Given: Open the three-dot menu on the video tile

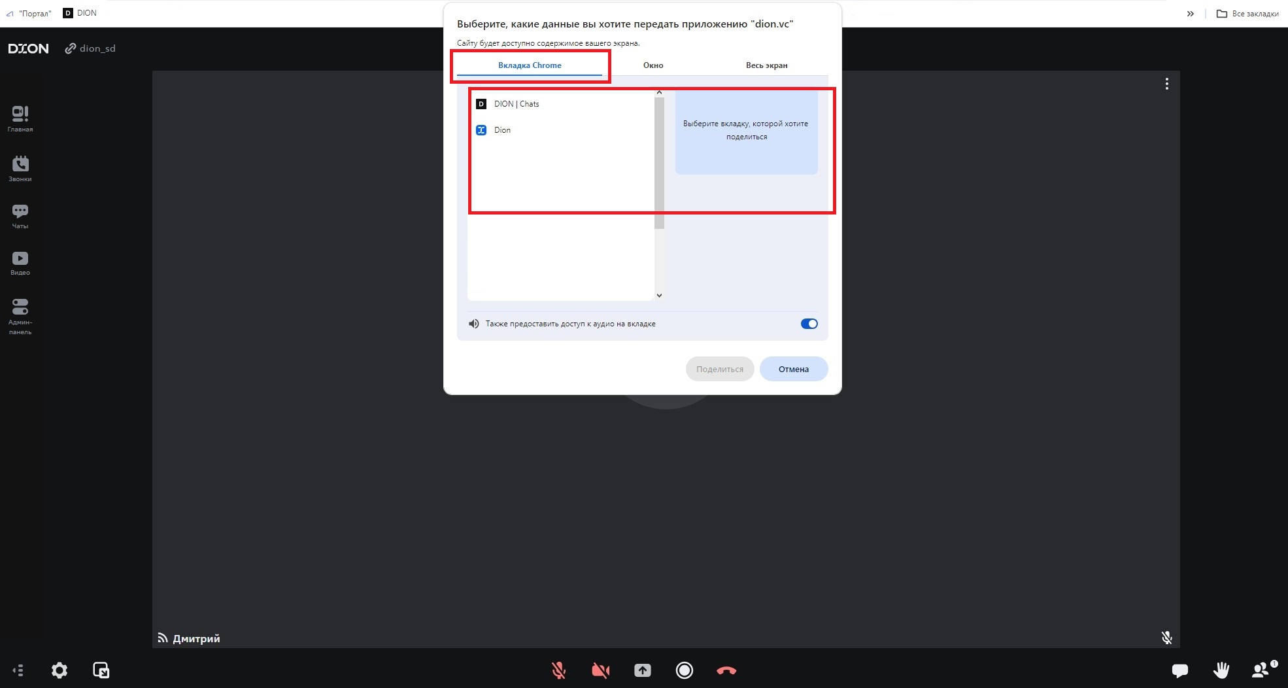Looking at the screenshot, I should point(1166,84).
